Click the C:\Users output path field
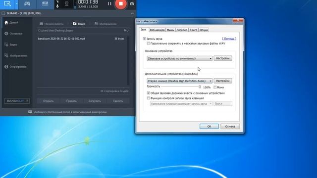 80,31
